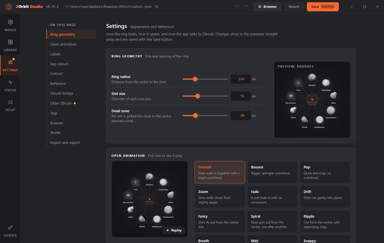This screenshot has height=243, width=384.
Task: Save changes with the Save button
Action: click(323, 7)
